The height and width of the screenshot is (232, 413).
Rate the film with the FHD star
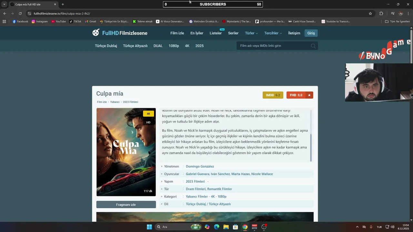(309, 95)
